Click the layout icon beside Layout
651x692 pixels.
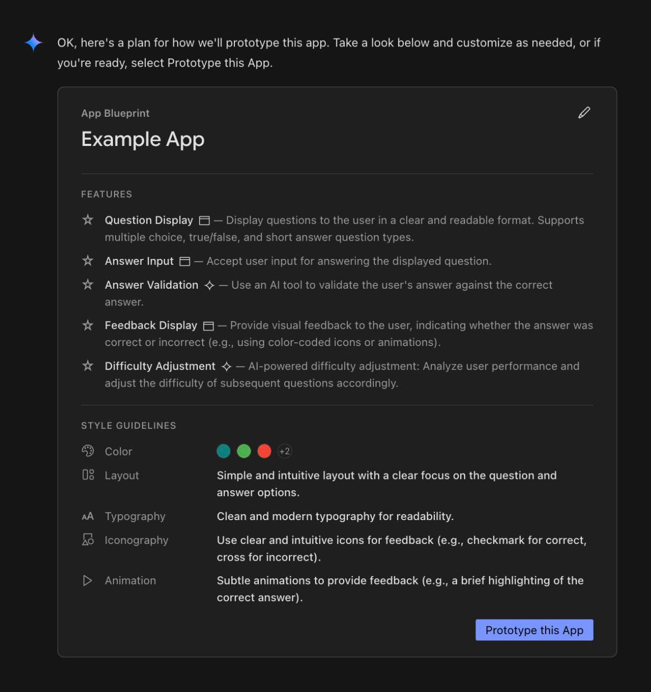pyautogui.click(x=88, y=475)
